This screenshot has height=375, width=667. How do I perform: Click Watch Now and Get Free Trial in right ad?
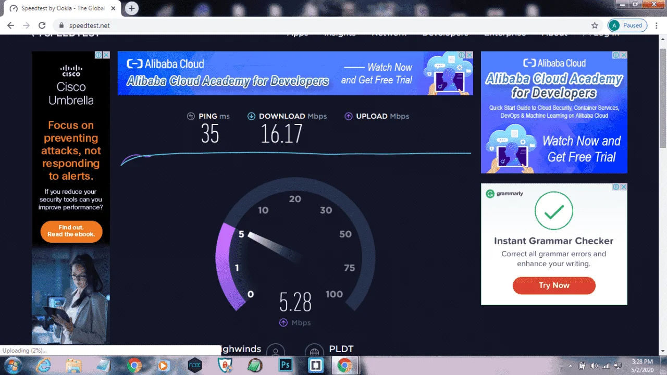(582, 149)
